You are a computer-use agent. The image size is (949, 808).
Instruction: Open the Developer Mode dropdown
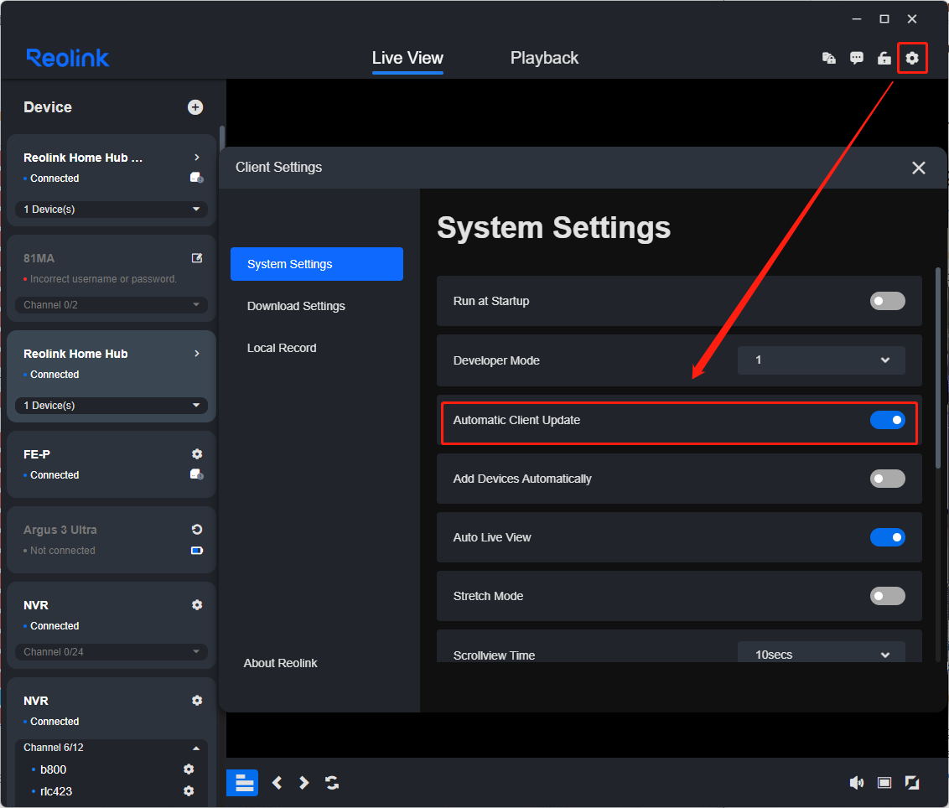click(x=822, y=360)
